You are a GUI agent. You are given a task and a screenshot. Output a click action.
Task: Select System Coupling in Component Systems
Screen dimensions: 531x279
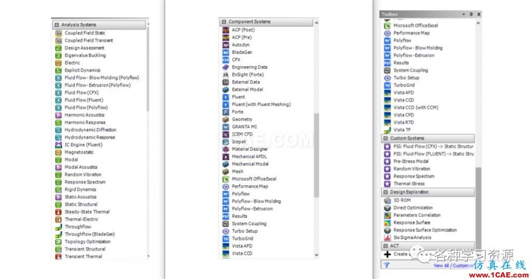click(x=249, y=224)
